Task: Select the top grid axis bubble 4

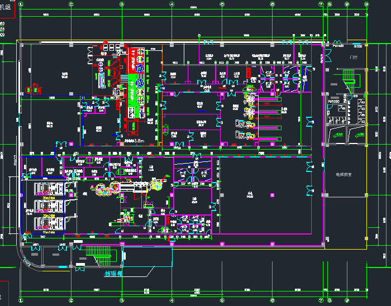Action: point(171,4)
